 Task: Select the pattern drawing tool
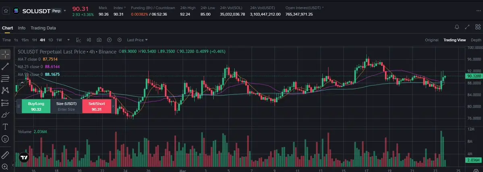5,90
